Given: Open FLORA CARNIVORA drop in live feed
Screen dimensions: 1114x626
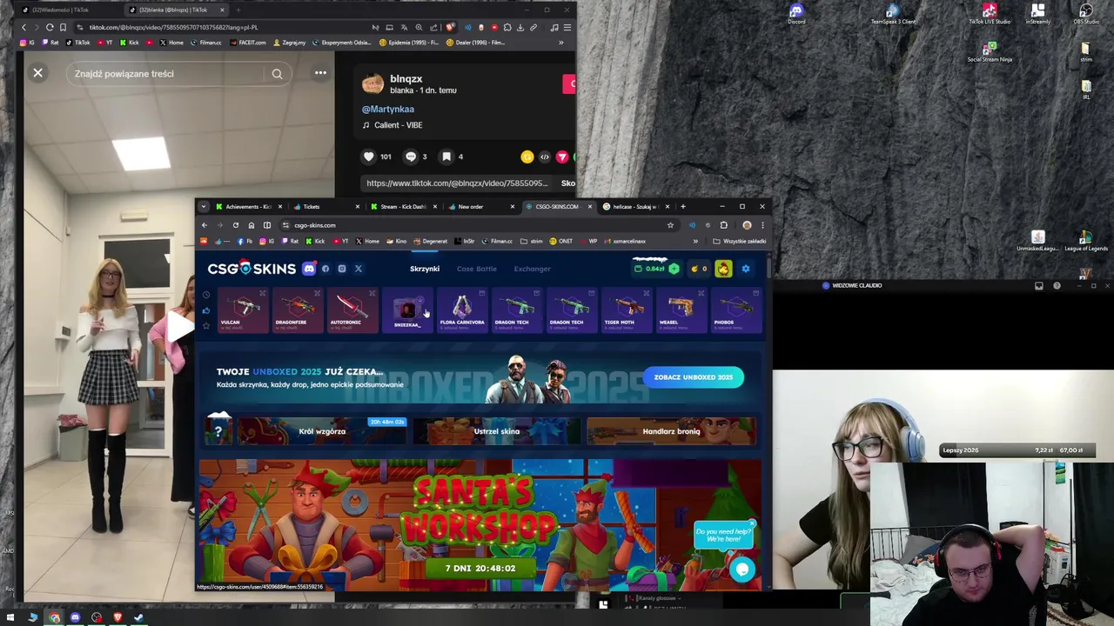Looking at the screenshot, I should tap(462, 310).
